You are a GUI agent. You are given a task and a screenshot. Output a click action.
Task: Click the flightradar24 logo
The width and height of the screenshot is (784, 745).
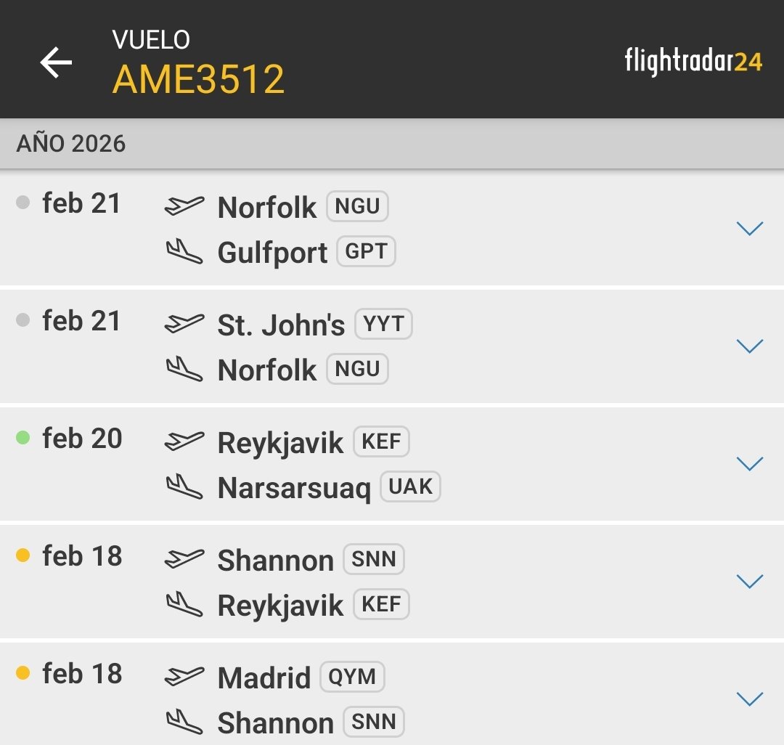tap(693, 62)
